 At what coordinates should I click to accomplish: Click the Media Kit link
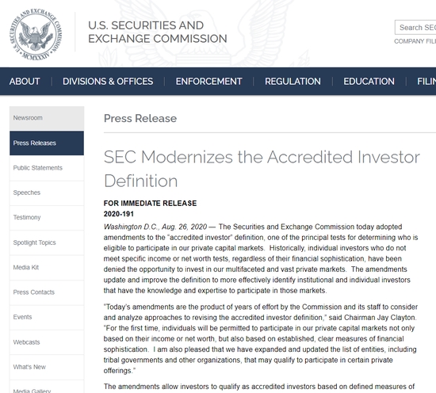click(47, 267)
